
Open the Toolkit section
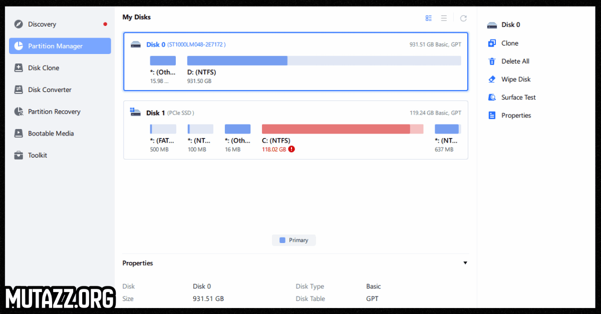[x=38, y=155]
